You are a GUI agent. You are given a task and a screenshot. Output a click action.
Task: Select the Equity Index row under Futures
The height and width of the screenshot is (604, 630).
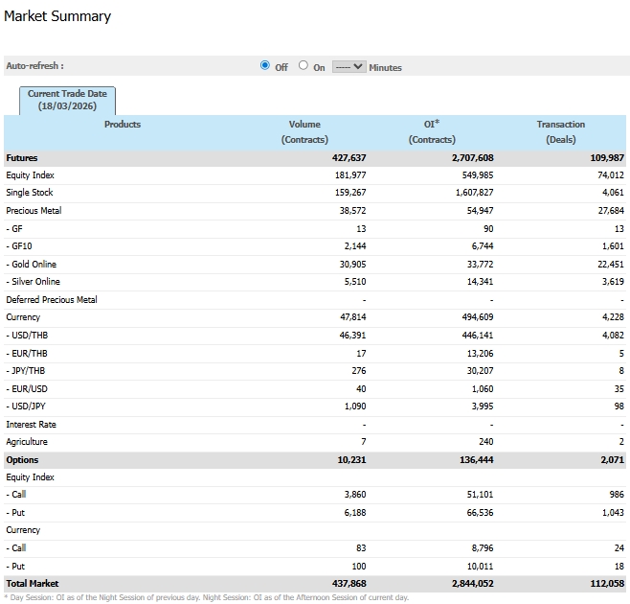[x=31, y=175]
